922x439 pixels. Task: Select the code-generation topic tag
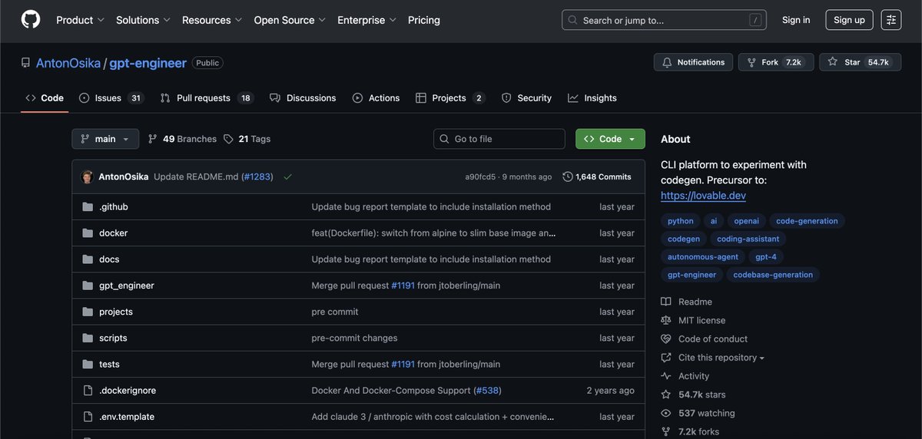pyautogui.click(x=807, y=221)
